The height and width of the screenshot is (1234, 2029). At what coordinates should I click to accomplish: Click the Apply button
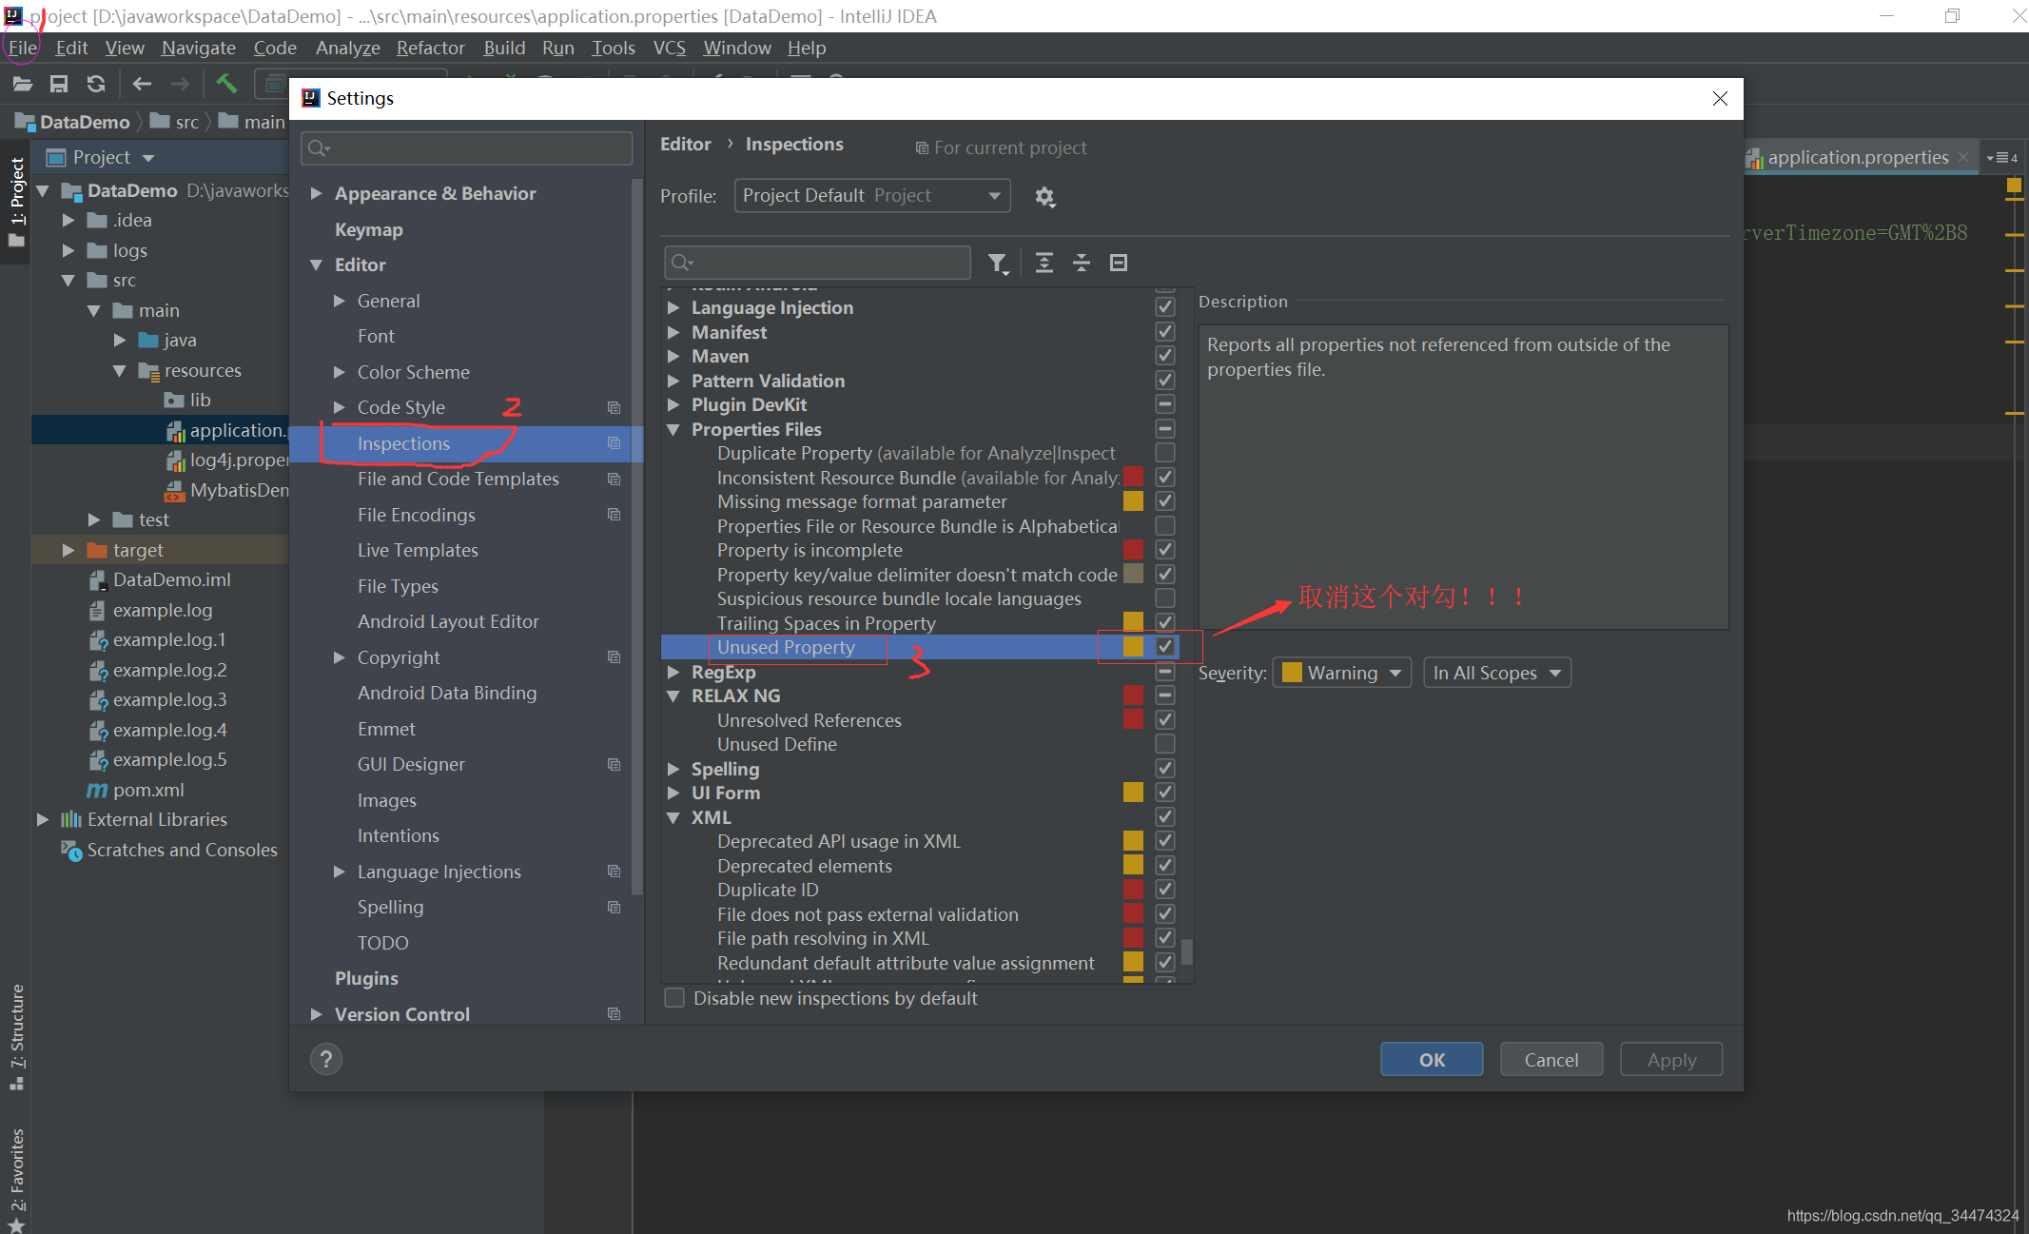coord(1671,1060)
